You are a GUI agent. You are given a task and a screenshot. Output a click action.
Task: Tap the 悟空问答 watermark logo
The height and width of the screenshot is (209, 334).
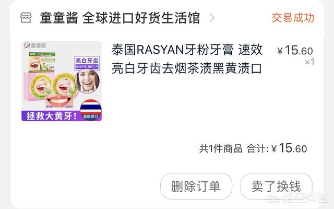point(297,199)
